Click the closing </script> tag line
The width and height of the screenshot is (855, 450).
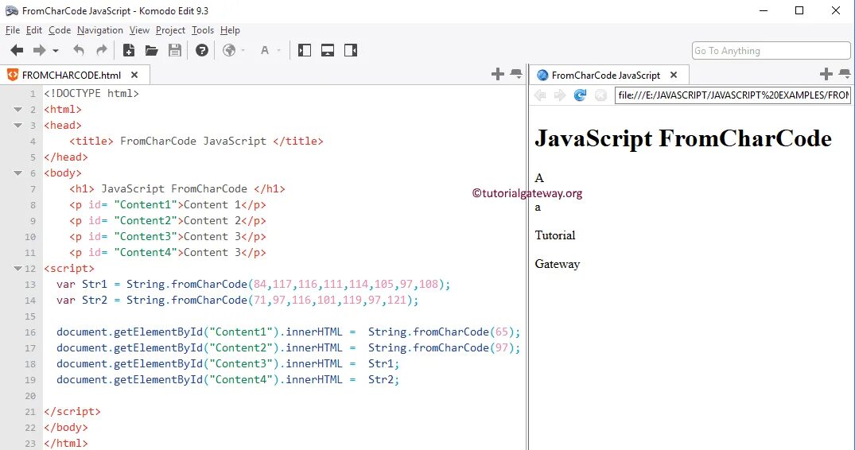[x=72, y=411]
